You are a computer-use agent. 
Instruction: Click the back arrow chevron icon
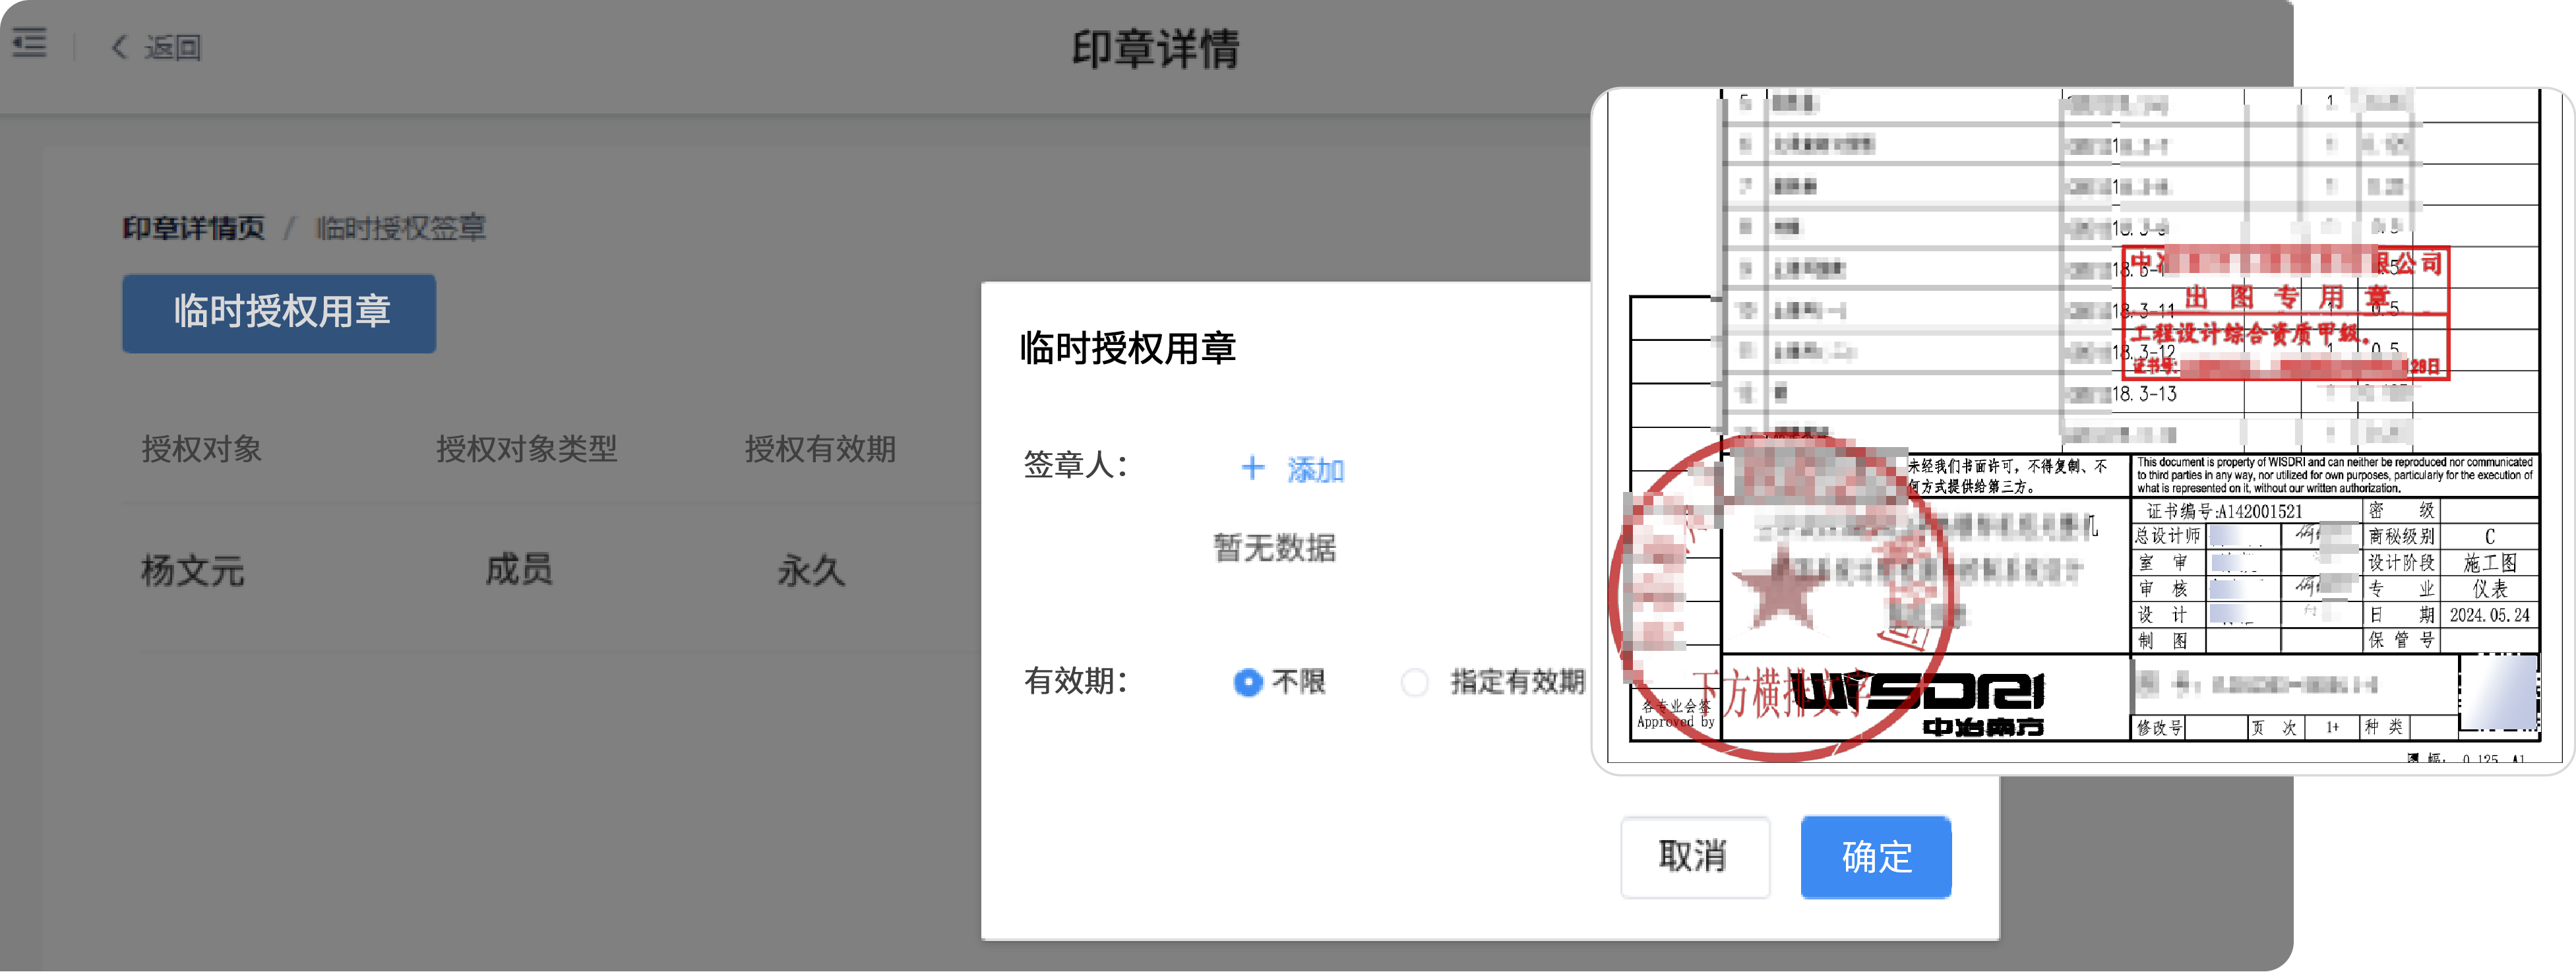tap(119, 47)
